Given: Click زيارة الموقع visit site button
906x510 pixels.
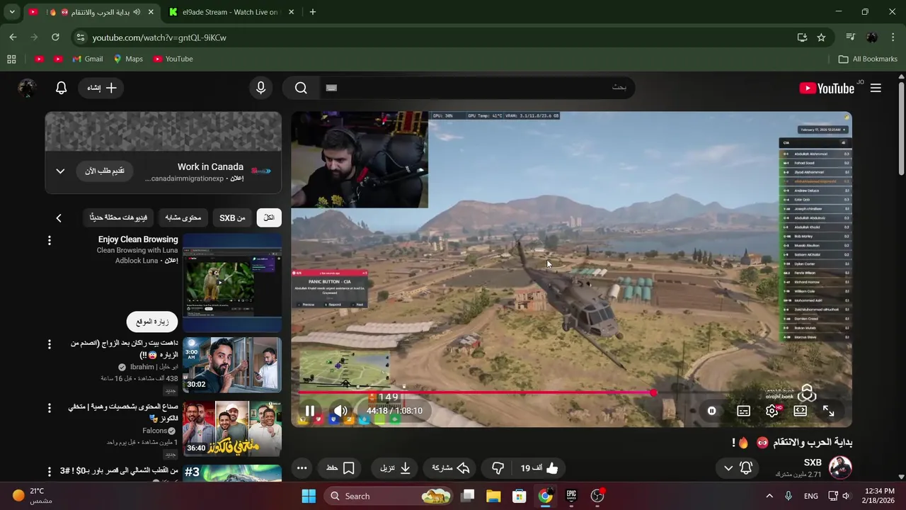Looking at the screenshot, I should 152,322.
